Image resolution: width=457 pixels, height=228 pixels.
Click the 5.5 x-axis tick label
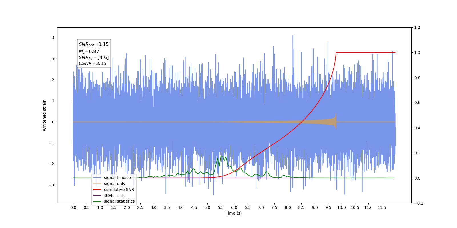point(221,207)
